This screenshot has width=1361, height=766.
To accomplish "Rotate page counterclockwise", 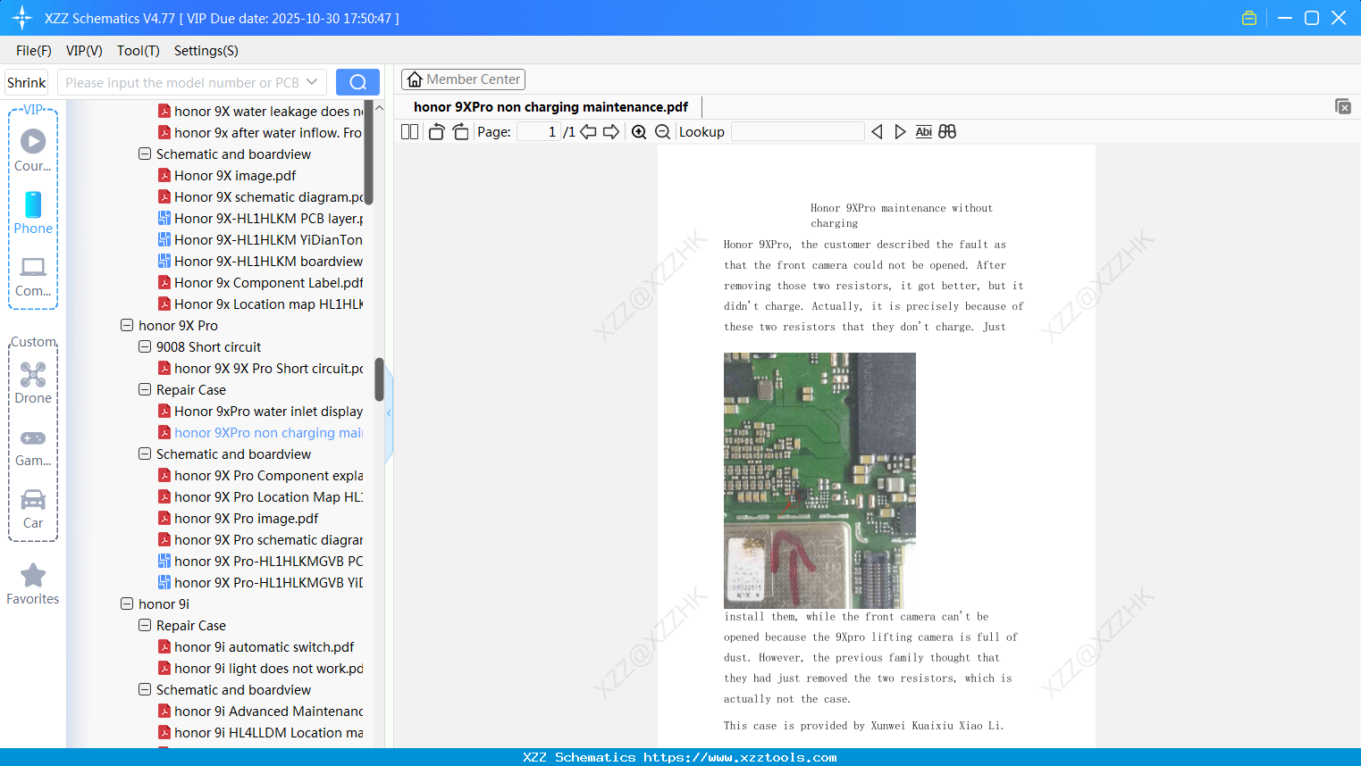I will (x=436, y=132).
